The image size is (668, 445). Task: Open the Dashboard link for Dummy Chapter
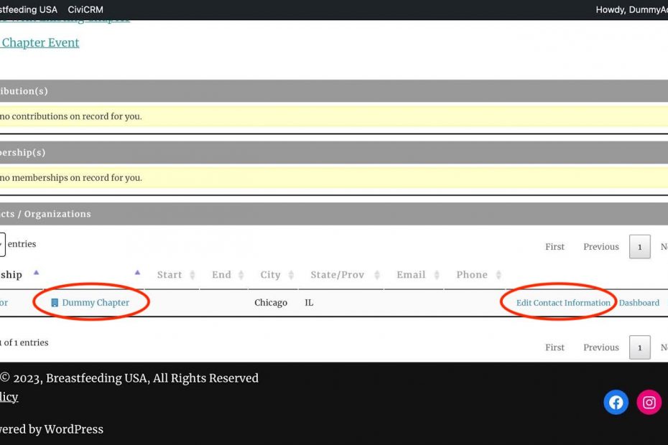(x=639, y=303)
